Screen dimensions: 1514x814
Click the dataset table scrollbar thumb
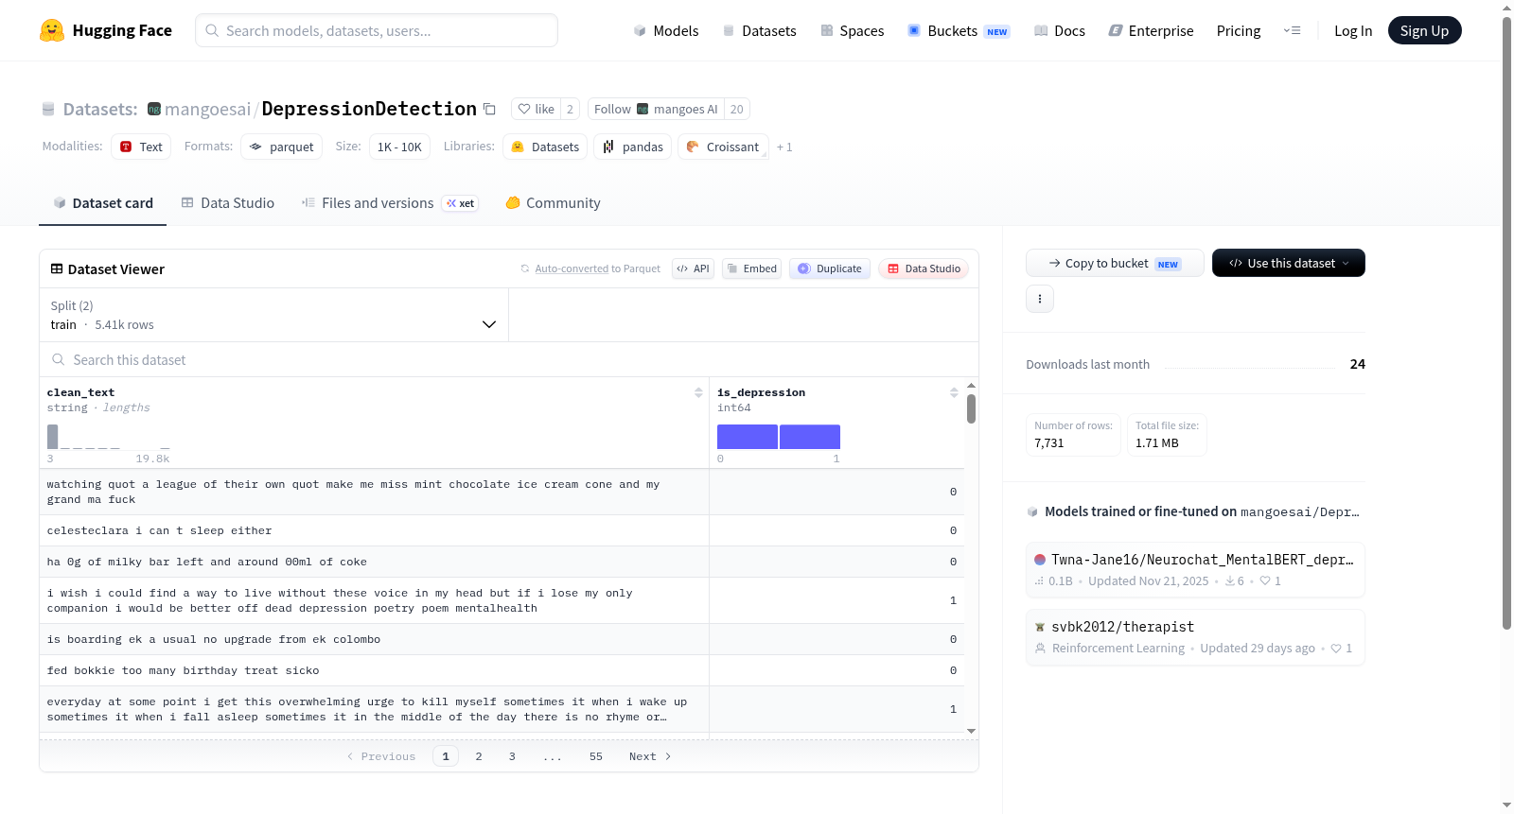(971, 408)
